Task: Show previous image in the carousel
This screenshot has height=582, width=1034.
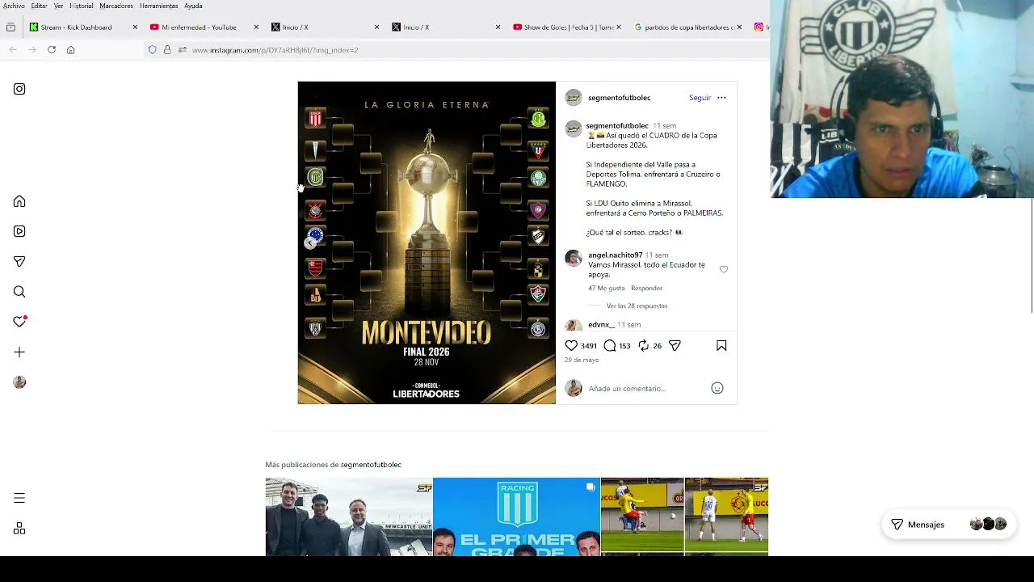Action: click(x=310, y=242)
